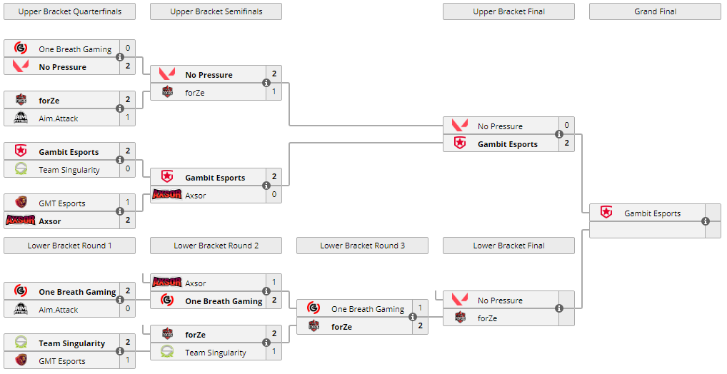
Task: Click the Team Singularity logo in the Upper Bracket Quarterfinals
Action: (21, 169)
